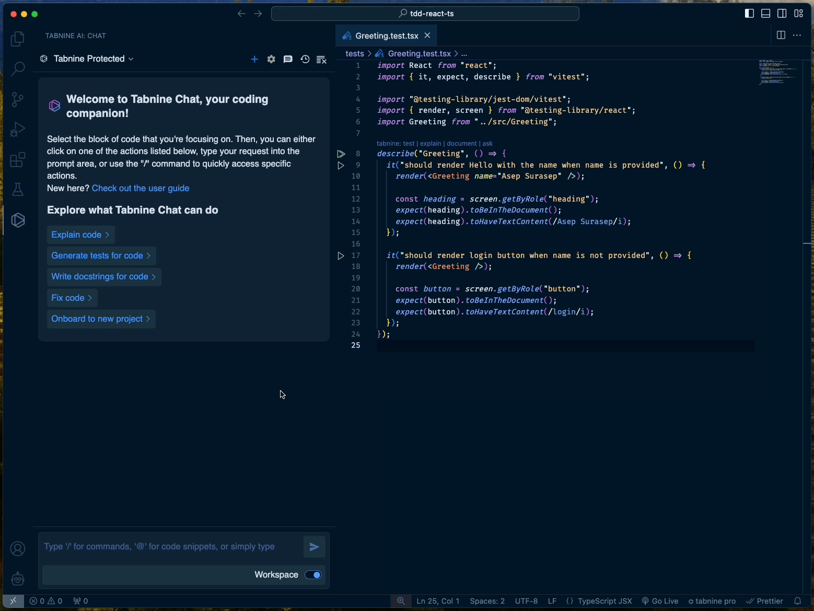The height and width of the screenshot is (611, 814).
Task: Open the TypeScript JSX language mode picker
Action: click(x=604, y=601)
